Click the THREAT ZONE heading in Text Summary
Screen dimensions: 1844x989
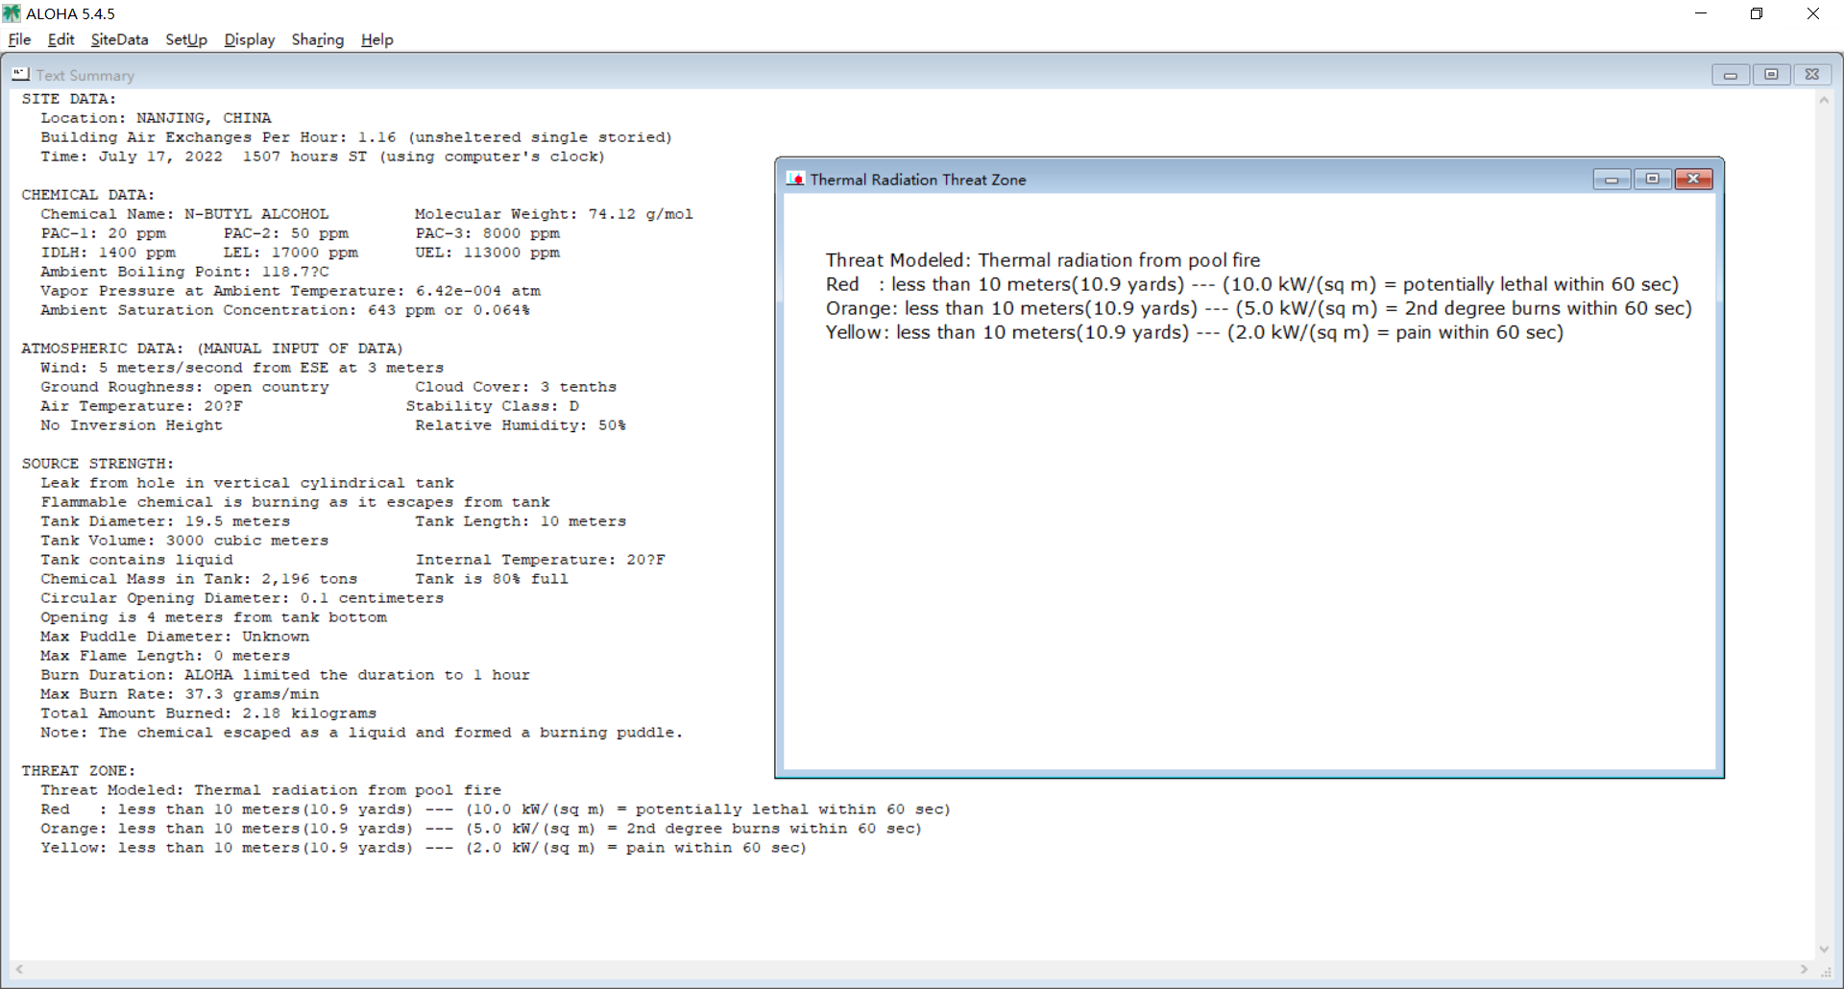tap(78, 771)
